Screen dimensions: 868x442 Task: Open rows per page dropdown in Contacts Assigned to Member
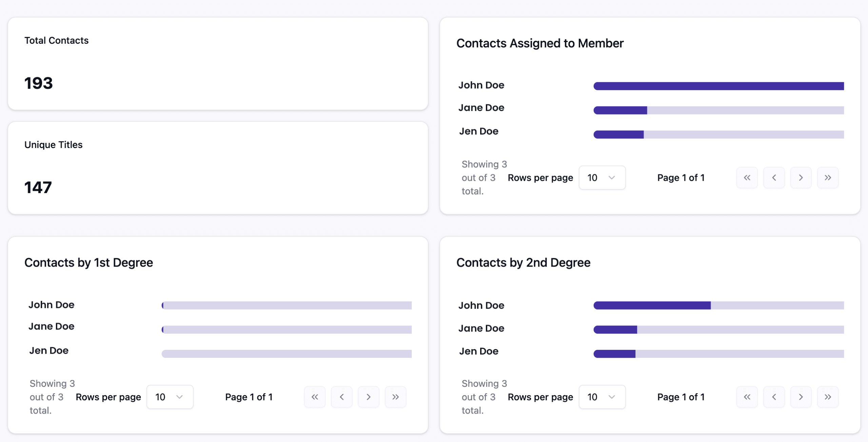(602, 177)
